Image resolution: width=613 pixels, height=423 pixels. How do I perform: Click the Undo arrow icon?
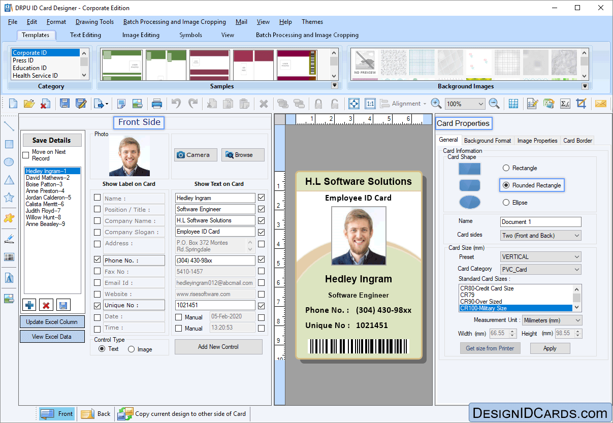click(176, 104)
